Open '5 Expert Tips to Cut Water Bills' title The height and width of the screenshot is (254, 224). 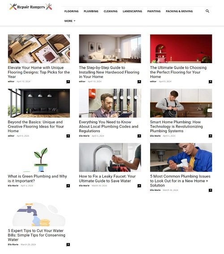click(x=36, y=235)
